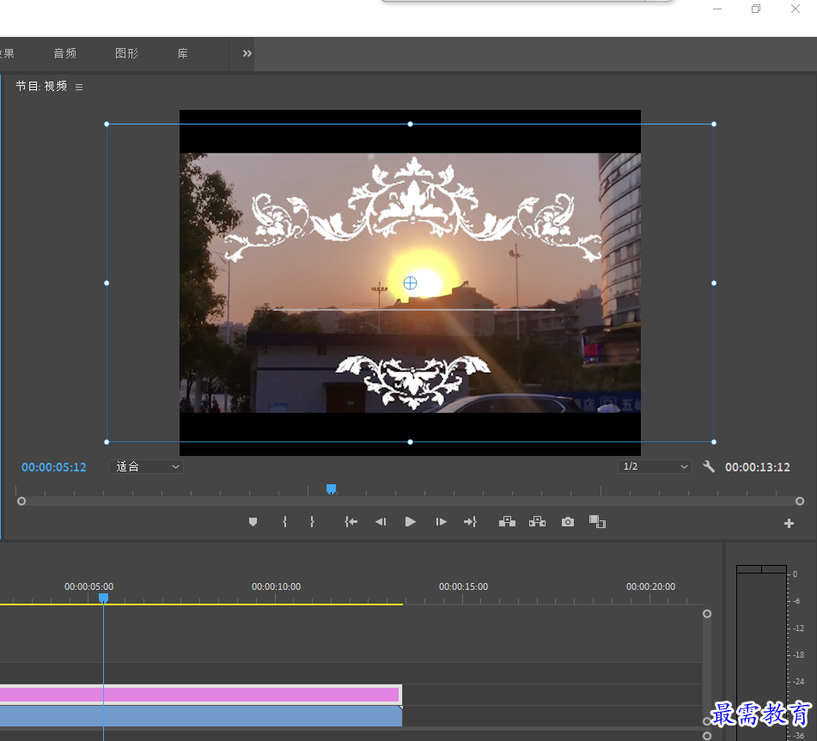Click the current timecode 00:00:05:12
The width and height of the screenshot is (817, 741).
[54, 467]
